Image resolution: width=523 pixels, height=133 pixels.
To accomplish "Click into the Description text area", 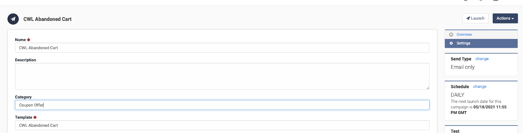I will pos(222,76).
